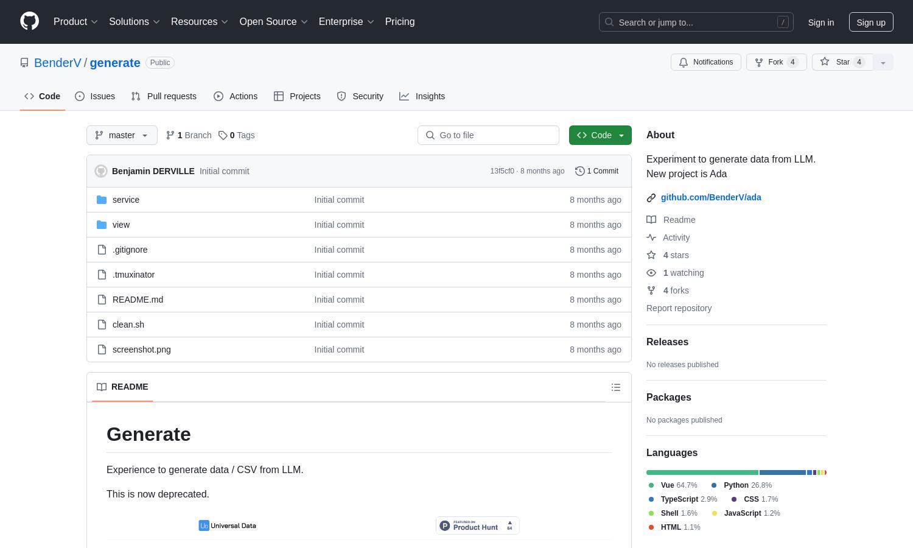
Task: Click the .tmuxinator file icon
Action: point(102,275)
